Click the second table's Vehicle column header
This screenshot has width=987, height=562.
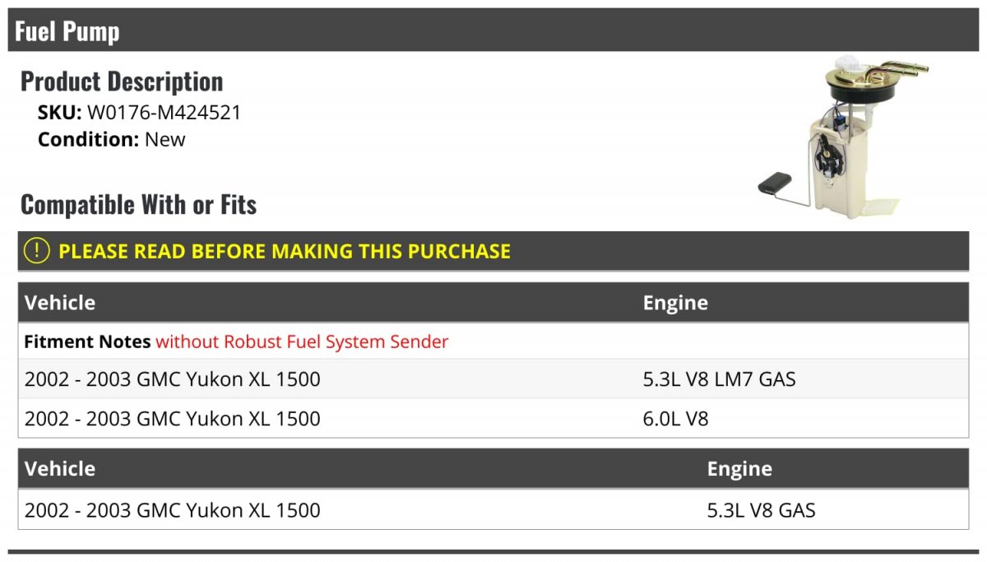tap(60, 469)
